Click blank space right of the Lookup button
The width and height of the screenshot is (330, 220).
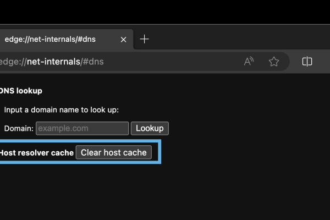tap(231, 128)
